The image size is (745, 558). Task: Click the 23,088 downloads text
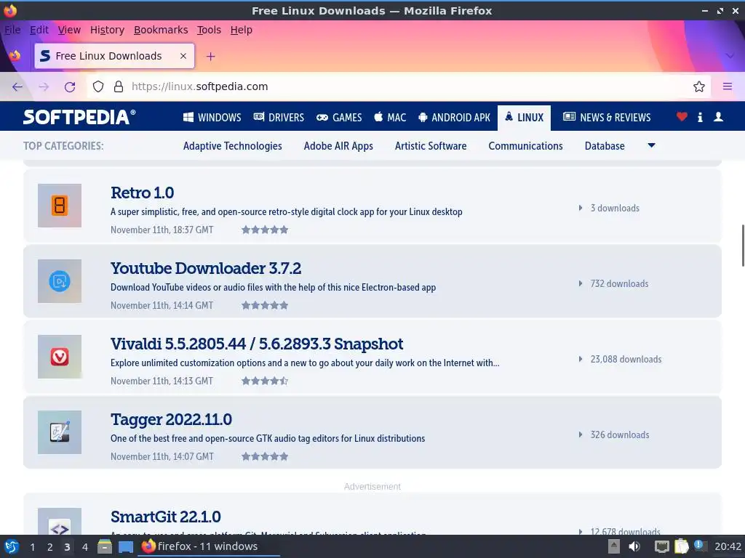(x=626, y=359)
